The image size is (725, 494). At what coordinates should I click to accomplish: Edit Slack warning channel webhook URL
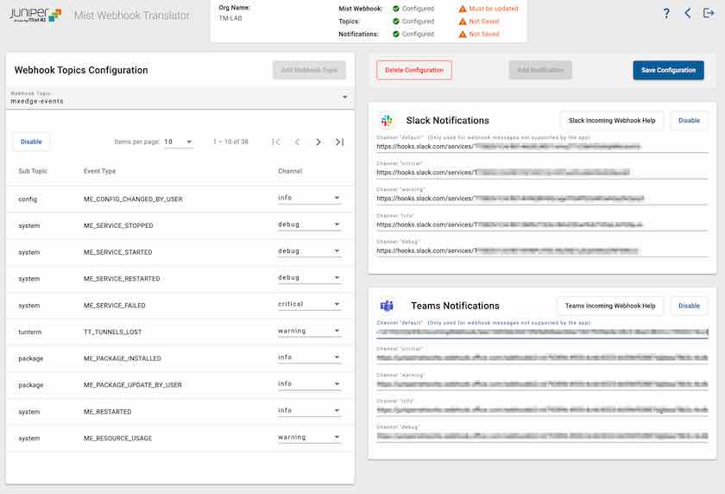pos(542,199)
